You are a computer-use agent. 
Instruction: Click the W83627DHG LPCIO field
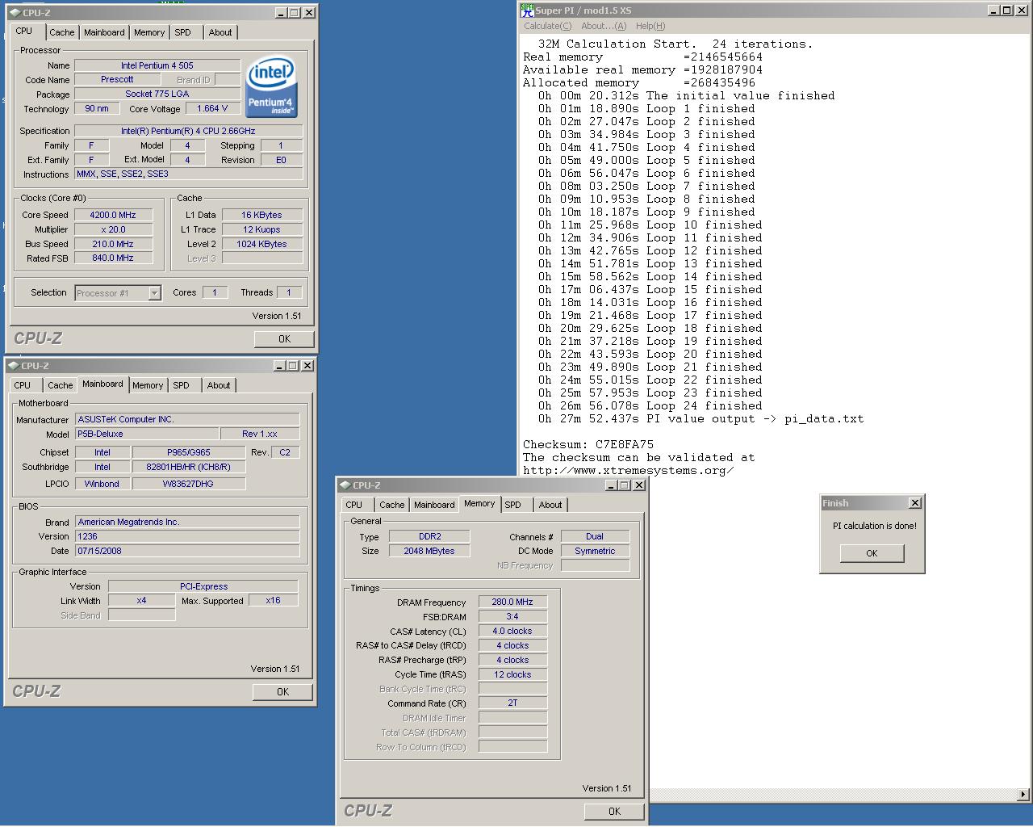(188, 484)
